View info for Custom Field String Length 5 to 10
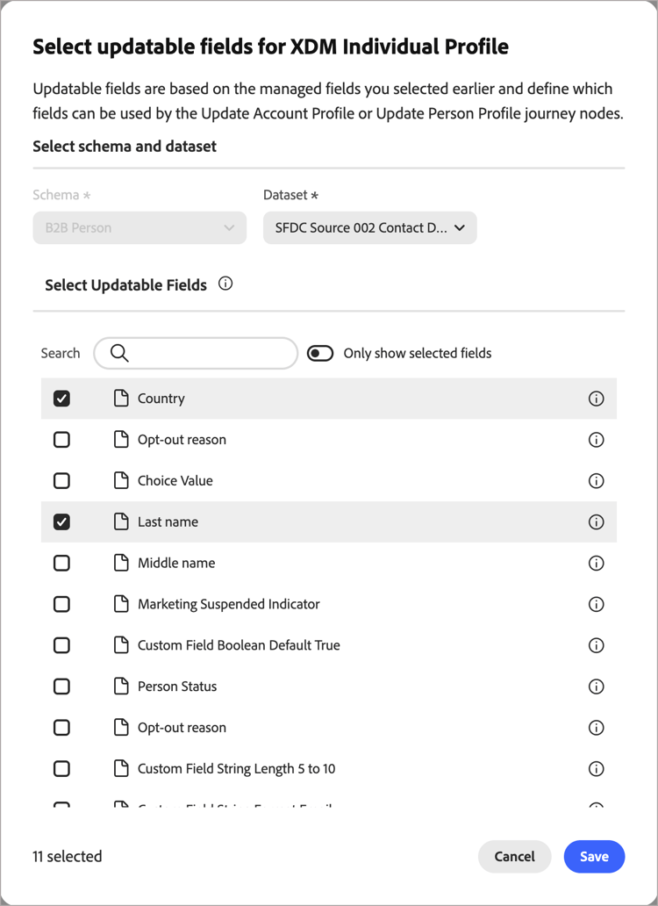Viewport: 658px width, 906px height. 596,768
